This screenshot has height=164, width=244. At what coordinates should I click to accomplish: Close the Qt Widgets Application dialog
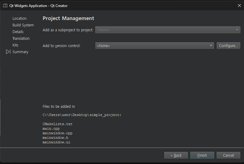tap(239, 5)
